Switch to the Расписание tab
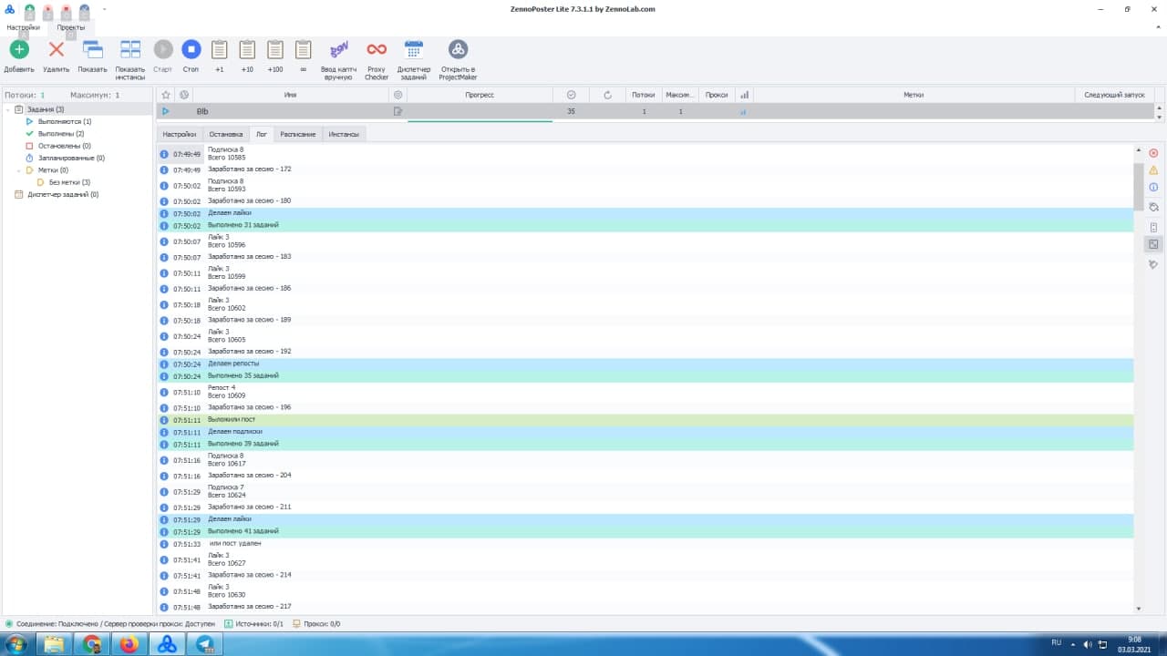Viewport: 1167px width, 656px height. coord(298,134)
